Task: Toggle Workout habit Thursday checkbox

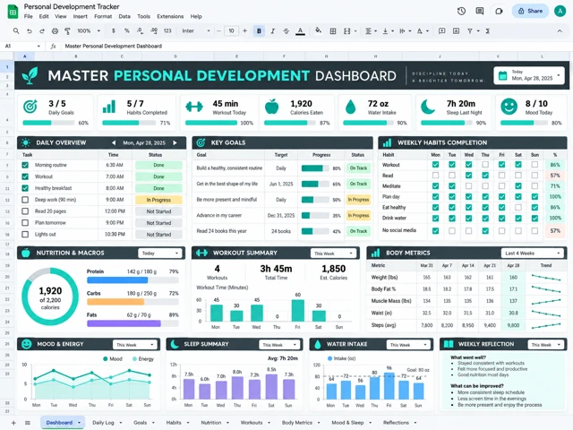Action: [485, 165]
